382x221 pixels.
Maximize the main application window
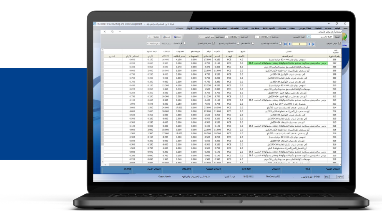(337, 24)
